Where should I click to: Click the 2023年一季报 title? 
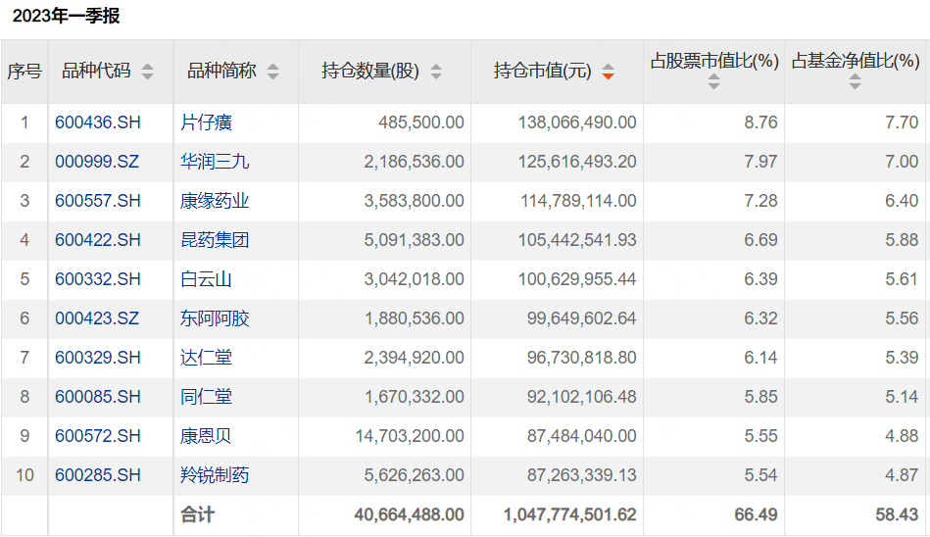click(66, 16)
